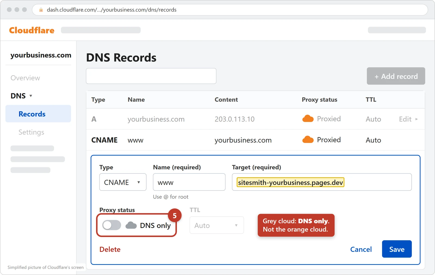This screenshot has height=275, width=435.
Task: Click the yourbusiness.com site name in sidebar
Action: (x=41, y=55)
